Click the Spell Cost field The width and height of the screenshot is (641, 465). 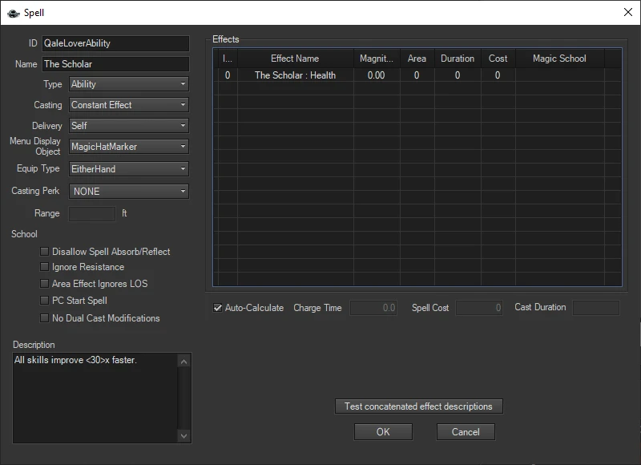[479, 308]
